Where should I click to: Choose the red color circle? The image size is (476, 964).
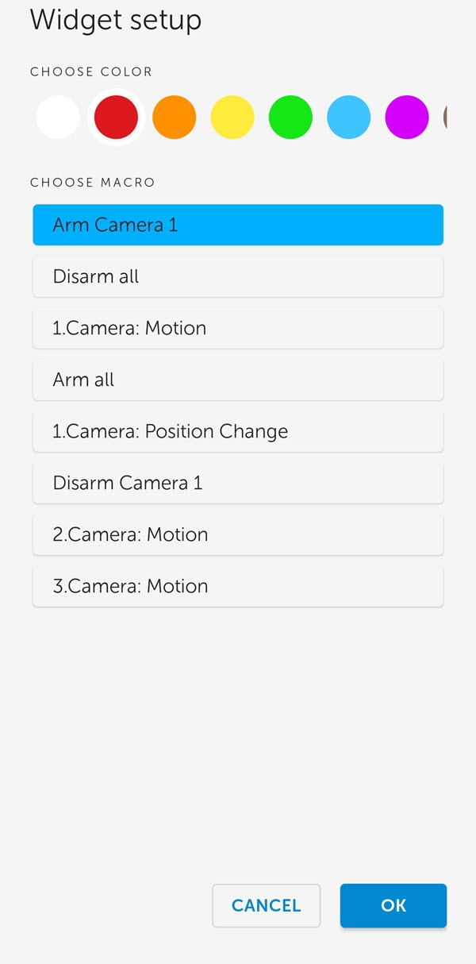coord(116,118)
